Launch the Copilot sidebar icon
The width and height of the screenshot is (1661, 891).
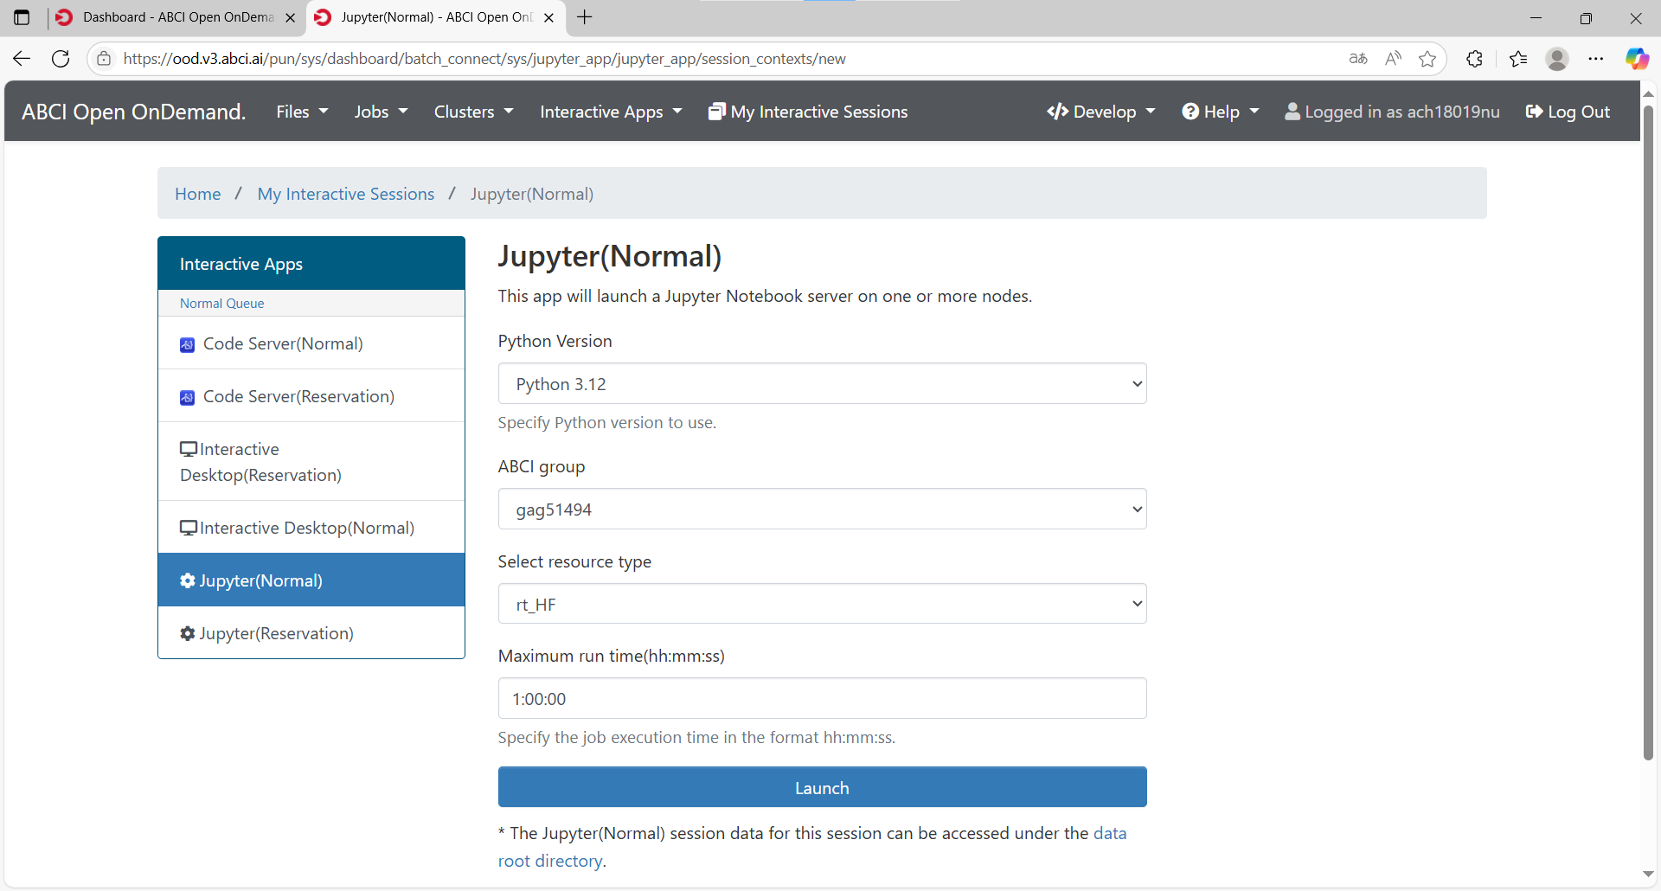coord(1637,59)
